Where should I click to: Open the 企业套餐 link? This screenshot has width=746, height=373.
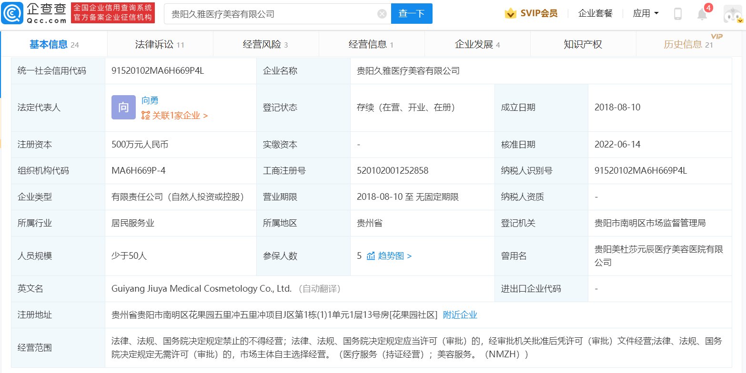[x=595, y=13]
